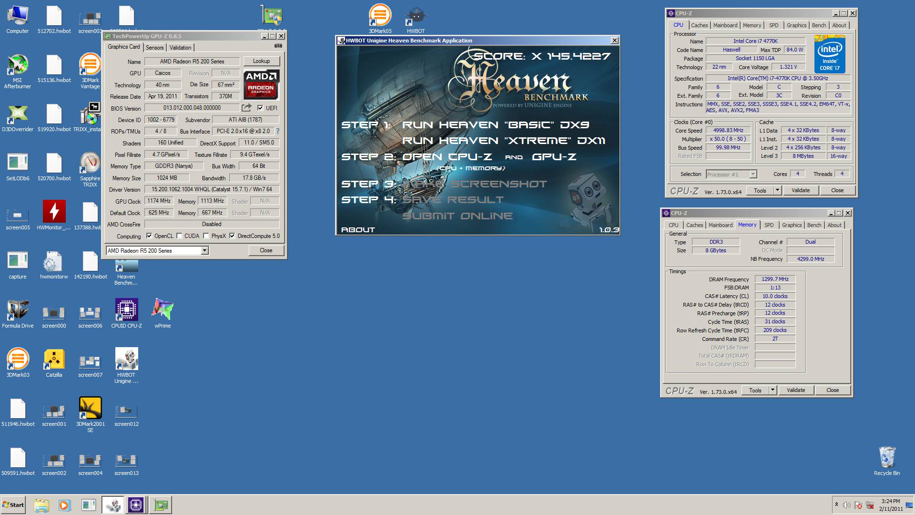
Task: Click Validate in top CPU-Z window
Action: (x=801, y=190)
